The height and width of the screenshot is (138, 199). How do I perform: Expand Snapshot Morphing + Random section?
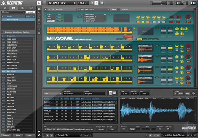(2, 32)
